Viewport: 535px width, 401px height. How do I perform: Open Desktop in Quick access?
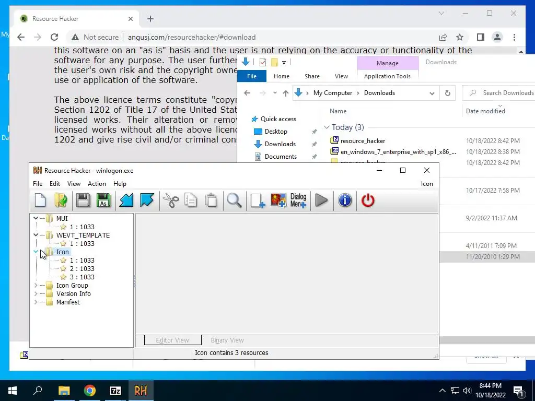[276, 131]
